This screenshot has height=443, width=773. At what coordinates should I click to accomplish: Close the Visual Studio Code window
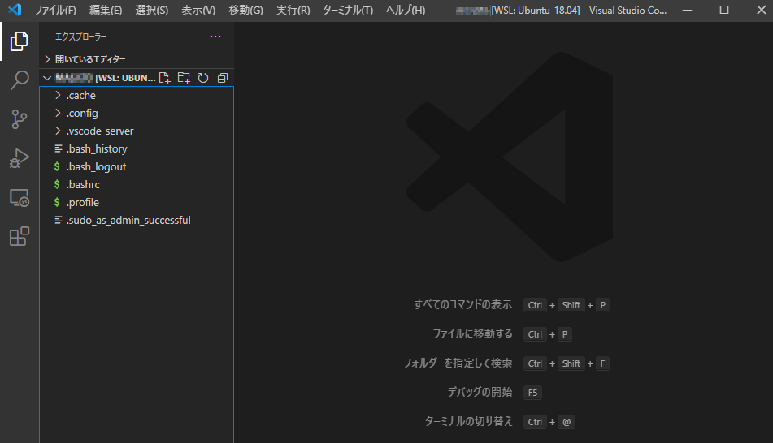tap(761, 11)
